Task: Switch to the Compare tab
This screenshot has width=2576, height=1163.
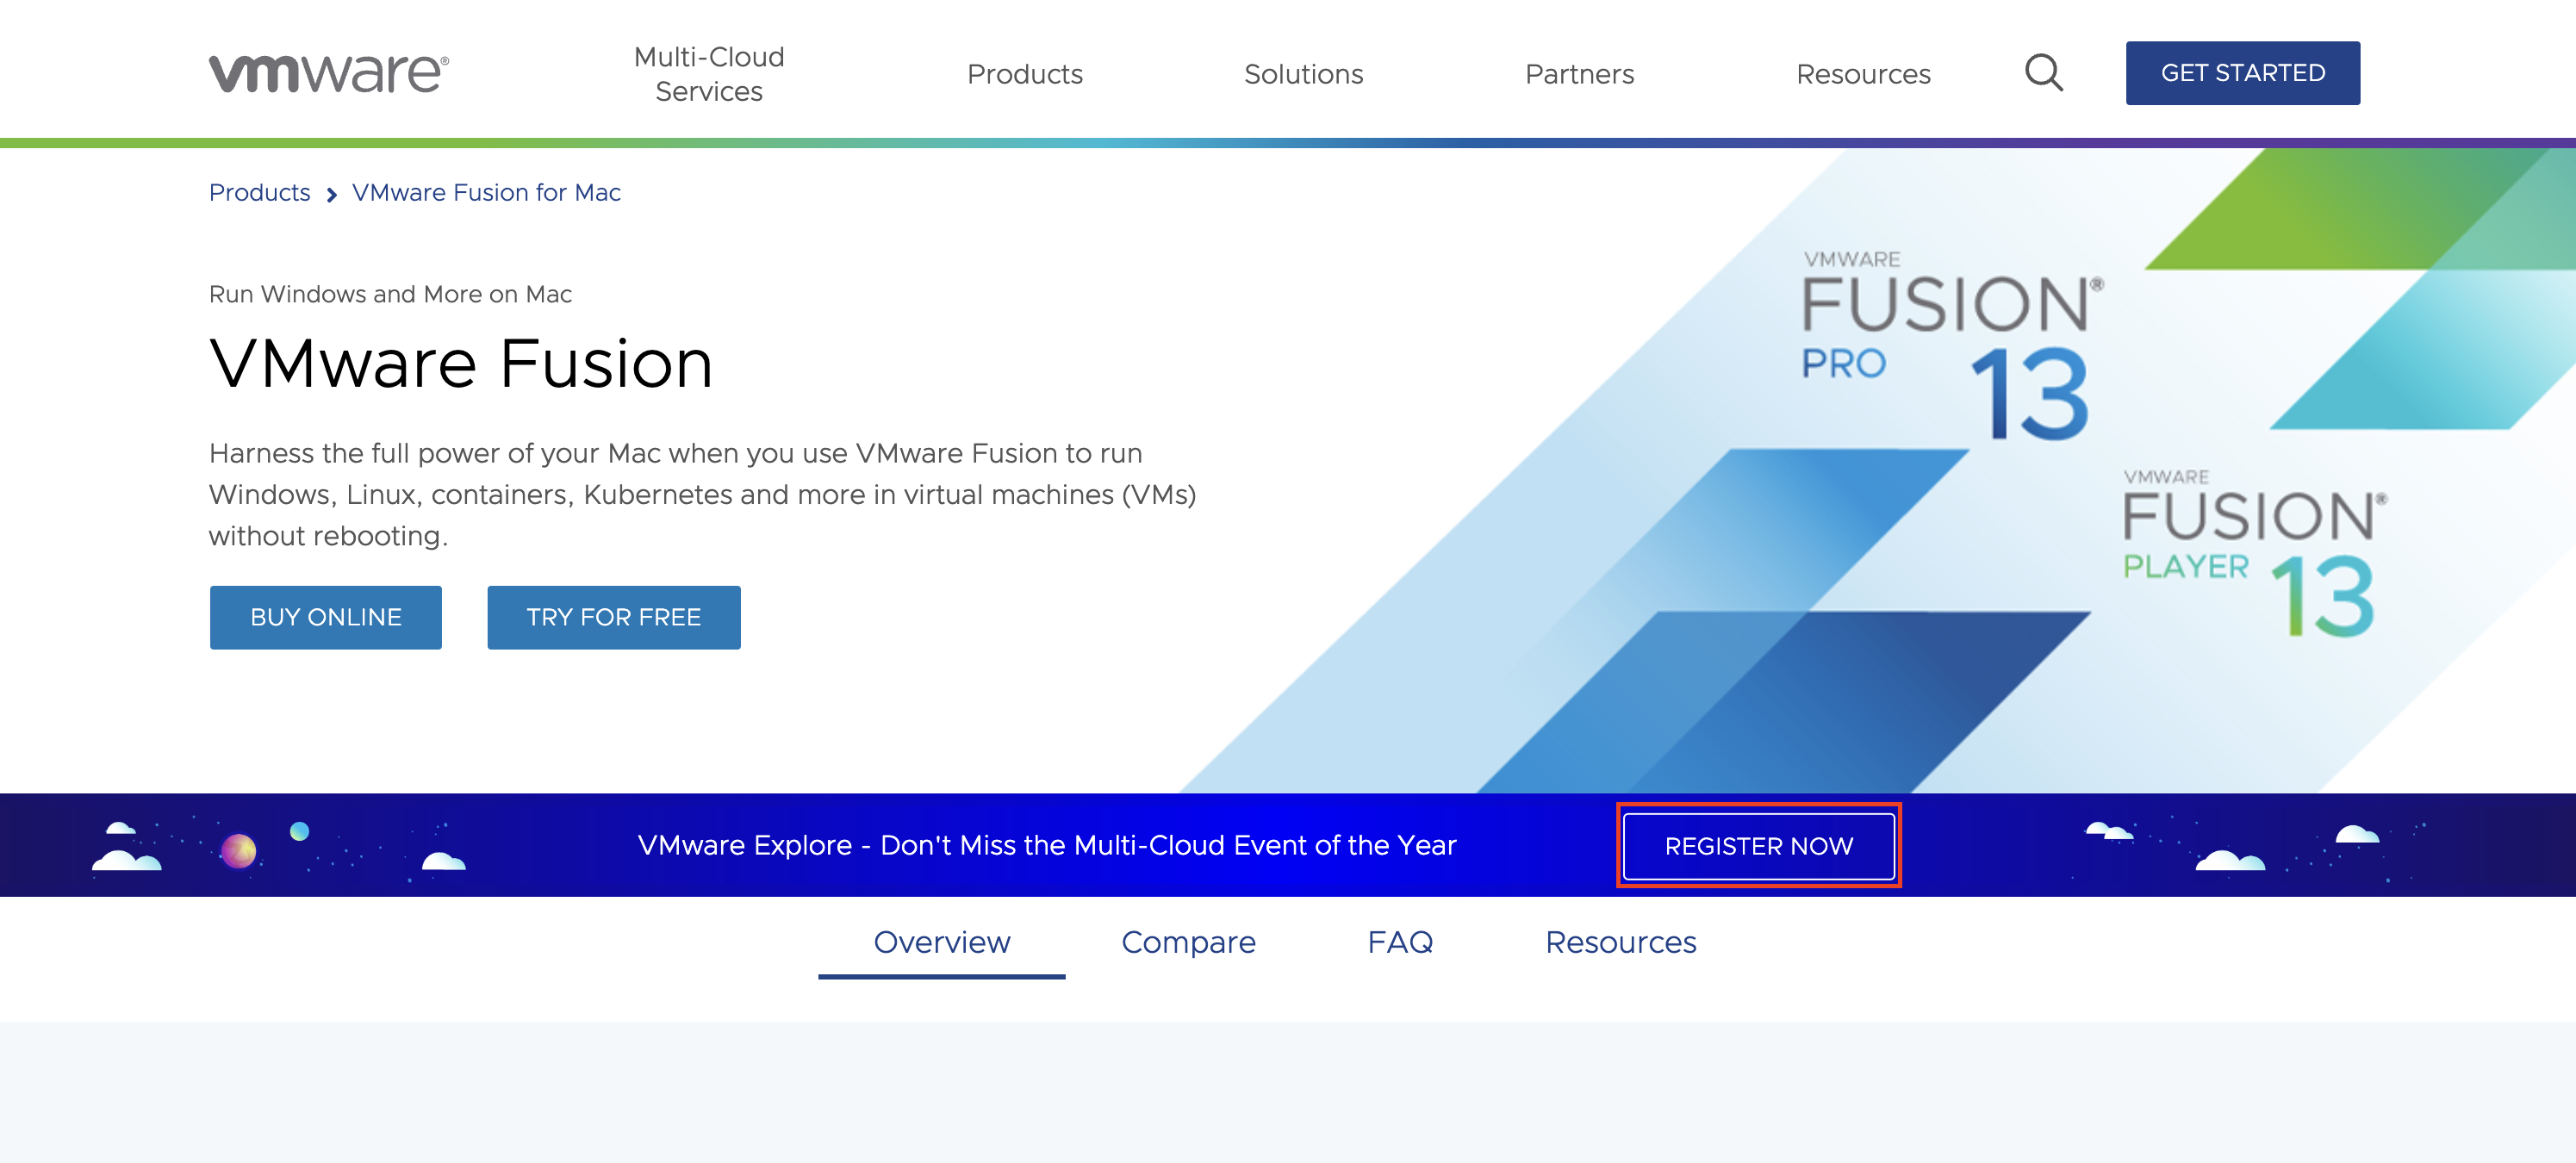Action: (1188, 942)
